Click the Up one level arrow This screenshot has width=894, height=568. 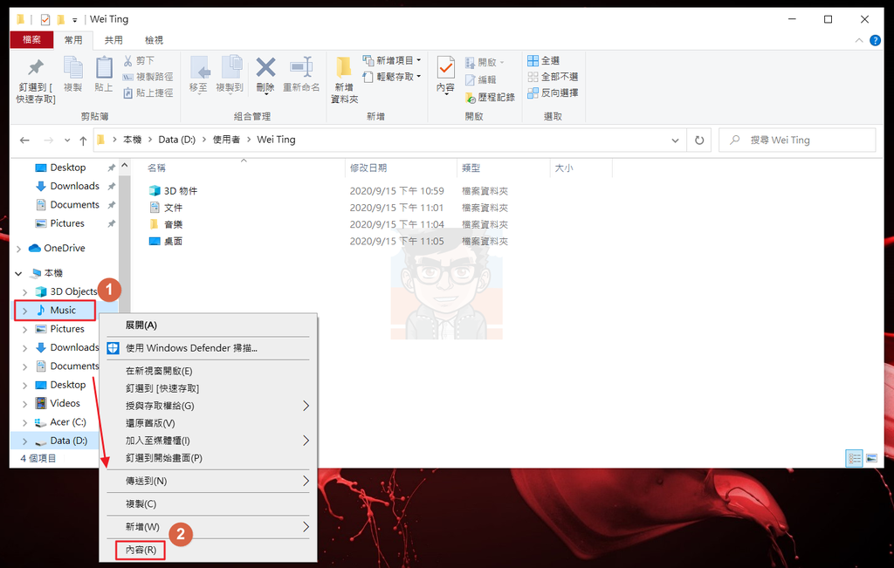click(x=83, y=140)
